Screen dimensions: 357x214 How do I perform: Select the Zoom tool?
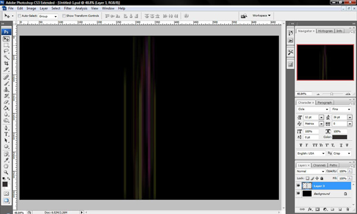click(x=6, y=172)
